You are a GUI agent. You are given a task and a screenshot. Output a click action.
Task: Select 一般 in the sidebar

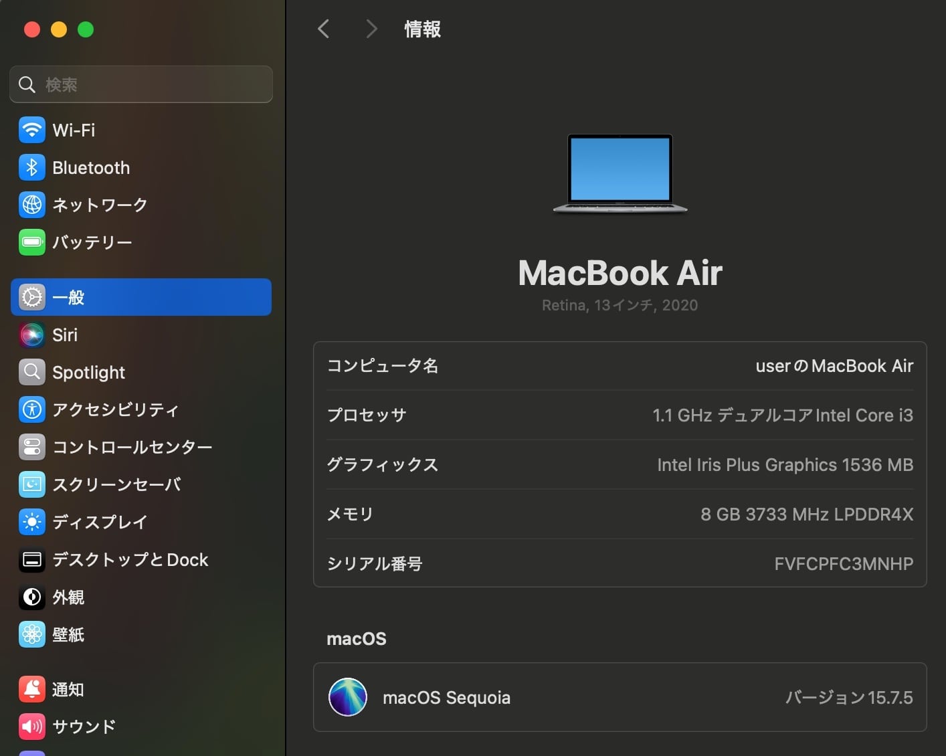(x=141, y=297)
